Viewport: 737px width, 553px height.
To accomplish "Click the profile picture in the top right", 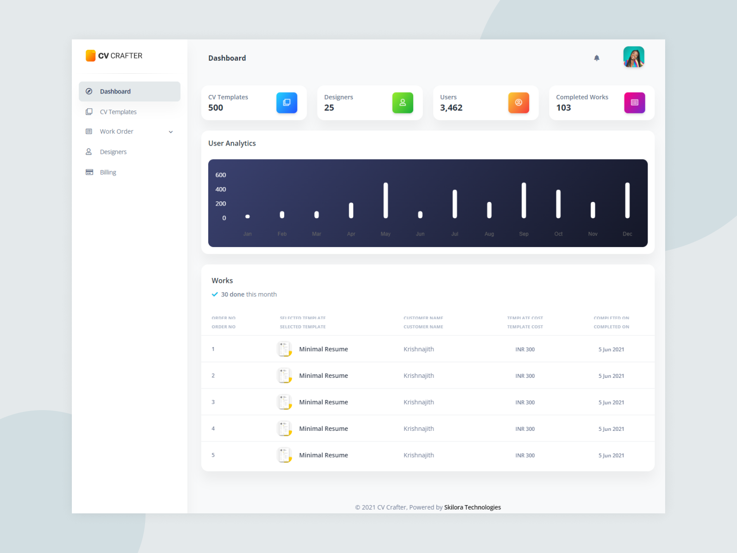I will (633, 57).
